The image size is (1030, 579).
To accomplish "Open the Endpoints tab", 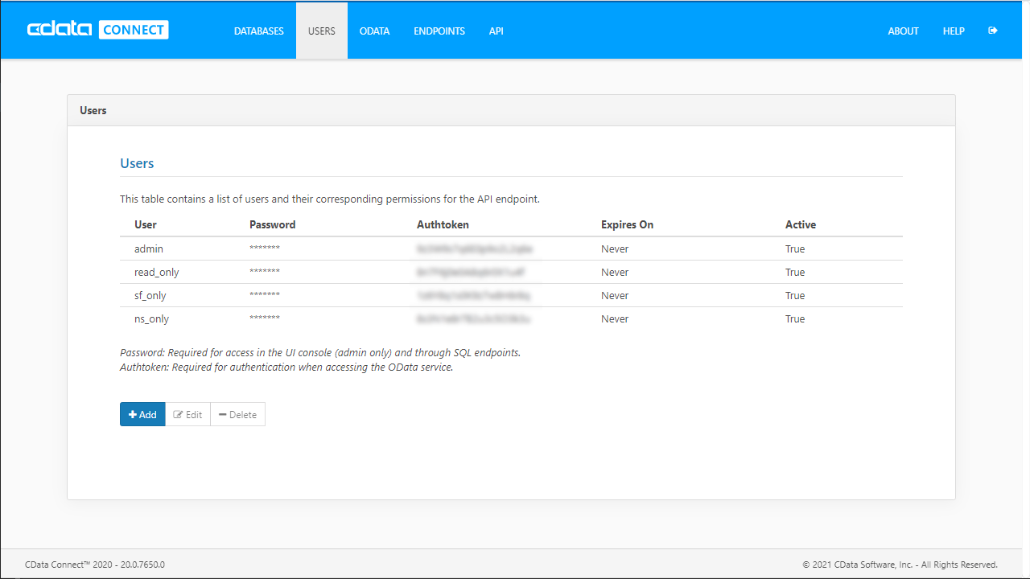I will (439, 31).
